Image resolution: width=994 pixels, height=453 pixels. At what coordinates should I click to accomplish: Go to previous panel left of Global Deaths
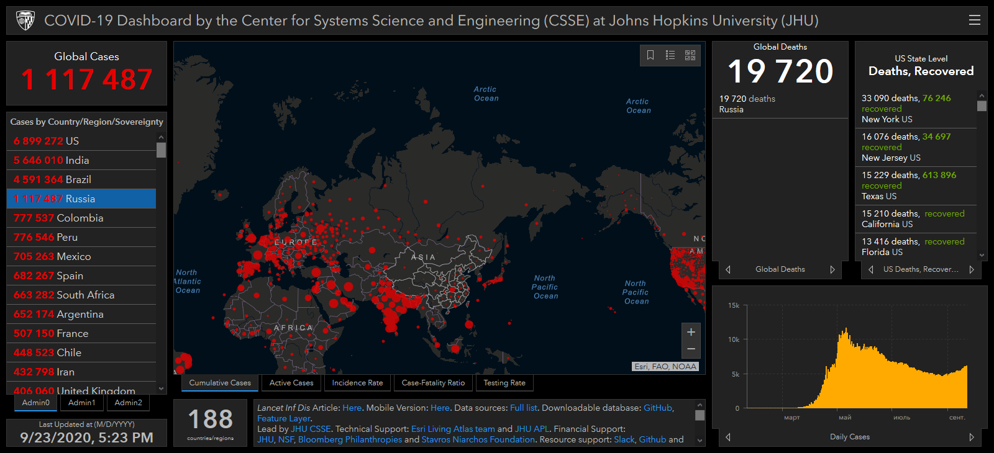728,269
